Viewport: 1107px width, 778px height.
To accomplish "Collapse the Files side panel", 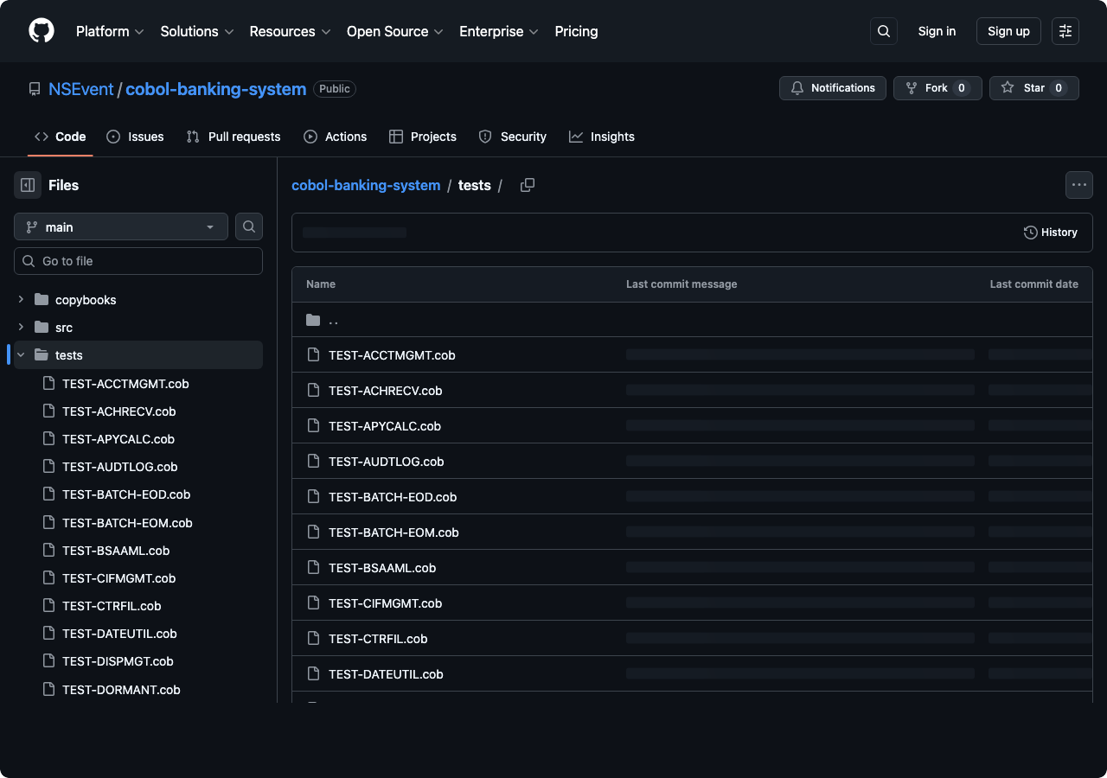I will (x=28, y=185).
